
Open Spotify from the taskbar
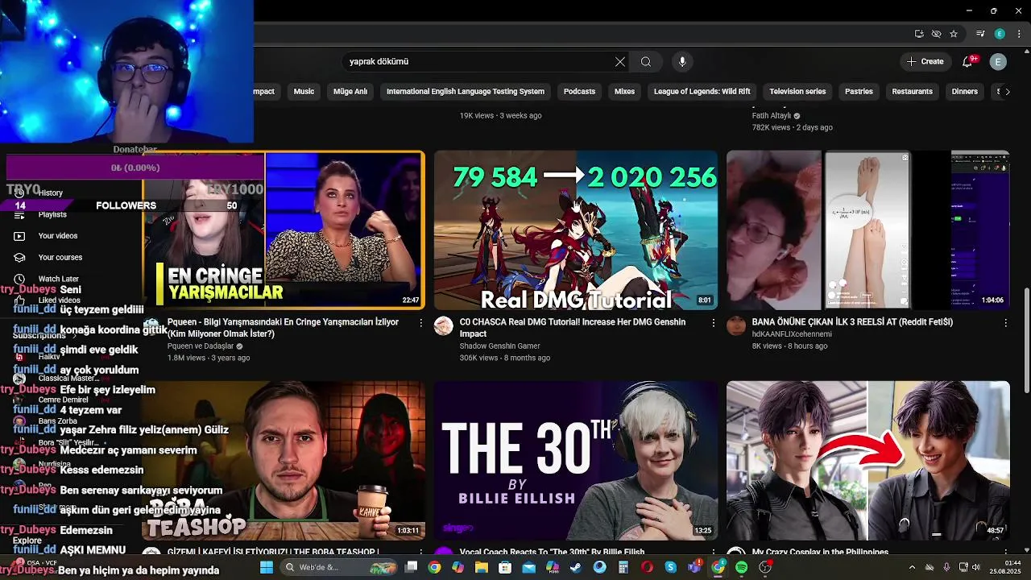coord(741,567)
